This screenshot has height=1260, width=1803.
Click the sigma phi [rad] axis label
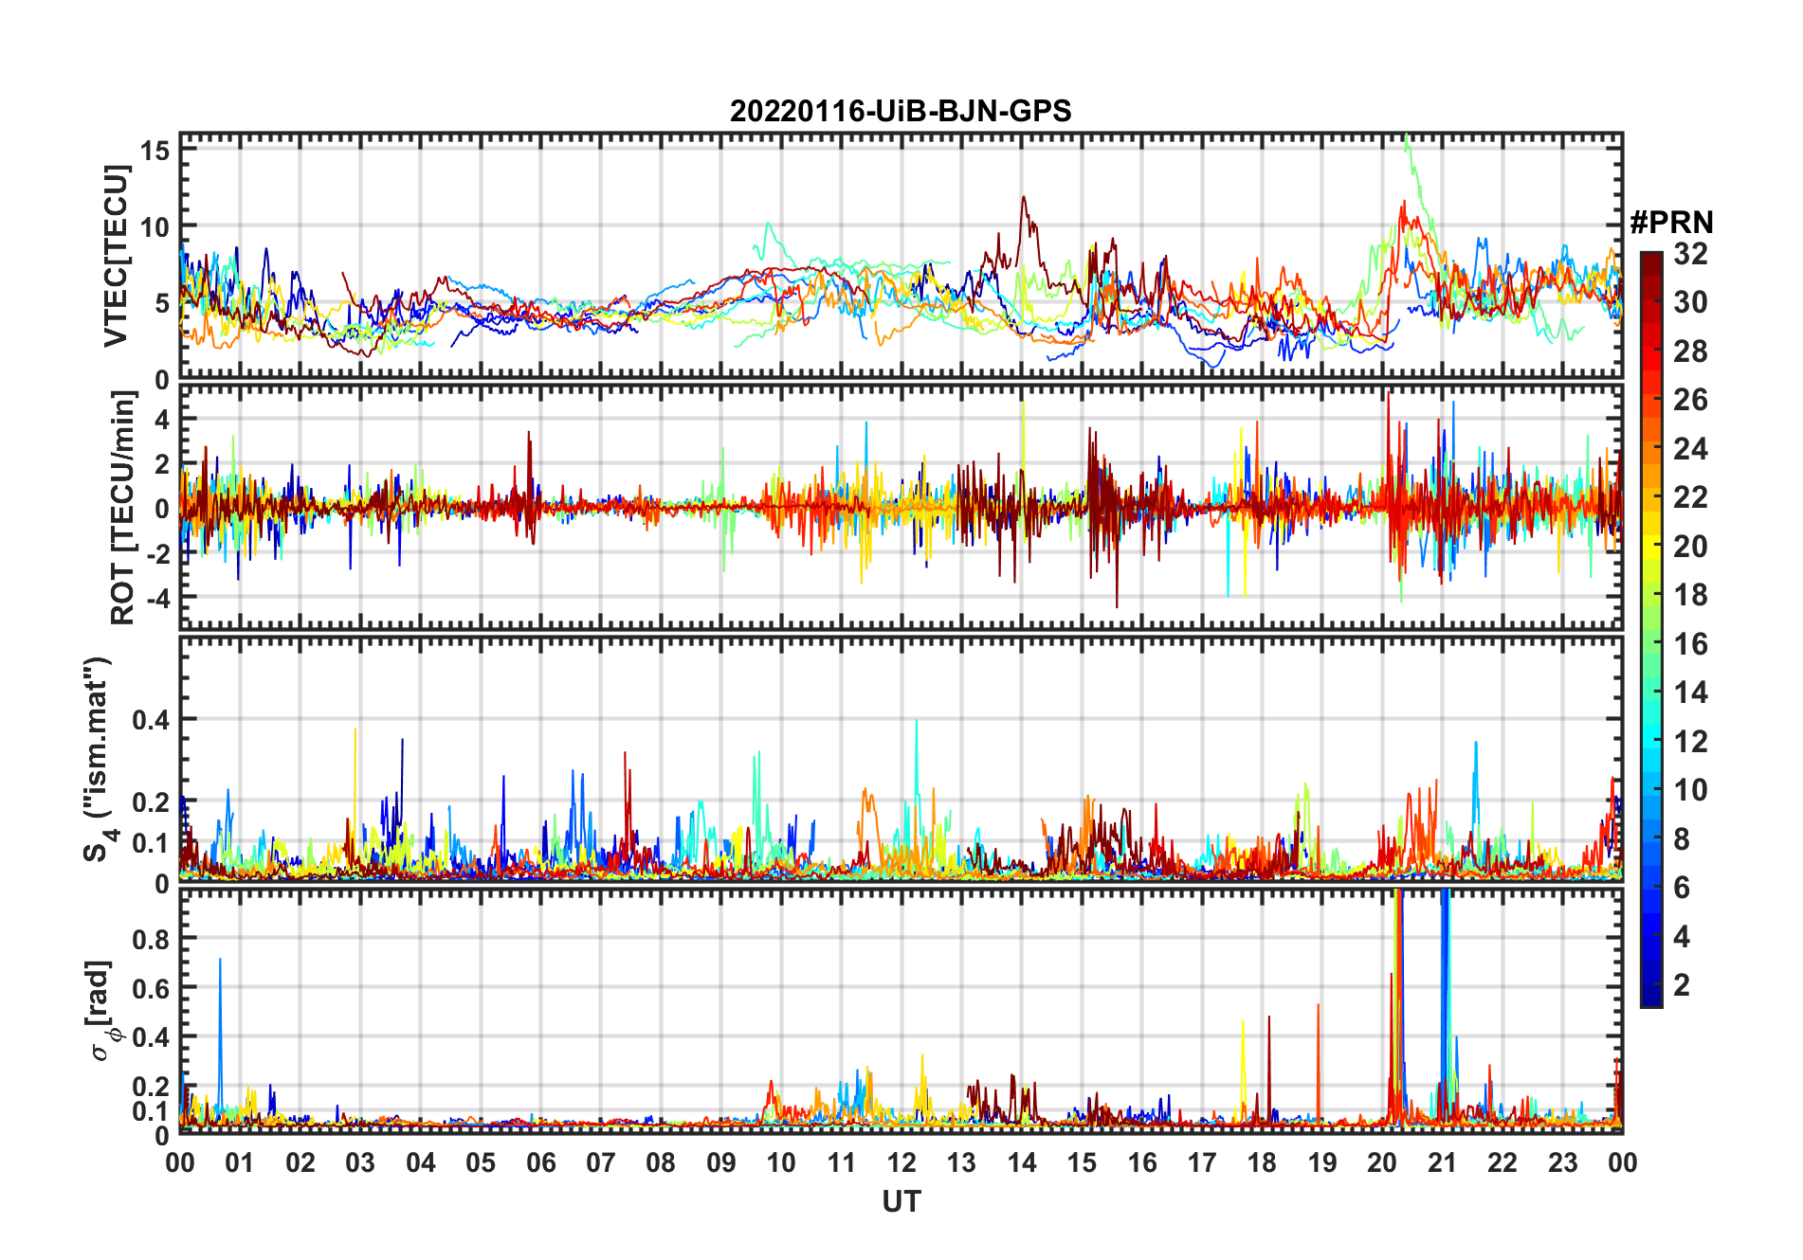coord(100,1011)
